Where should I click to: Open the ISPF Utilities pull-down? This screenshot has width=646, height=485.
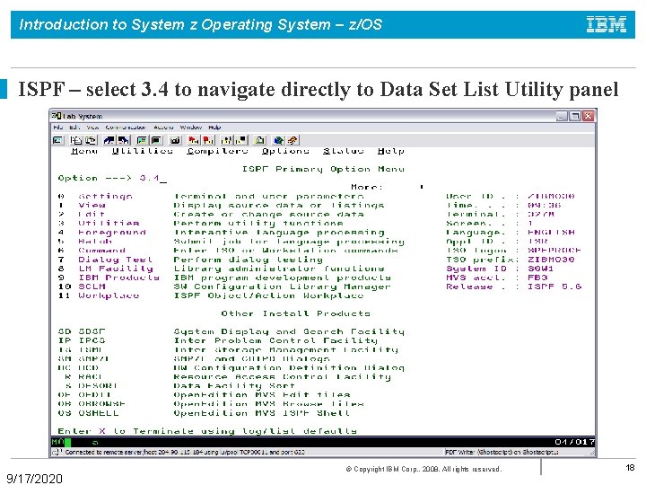tap(143, 151)
